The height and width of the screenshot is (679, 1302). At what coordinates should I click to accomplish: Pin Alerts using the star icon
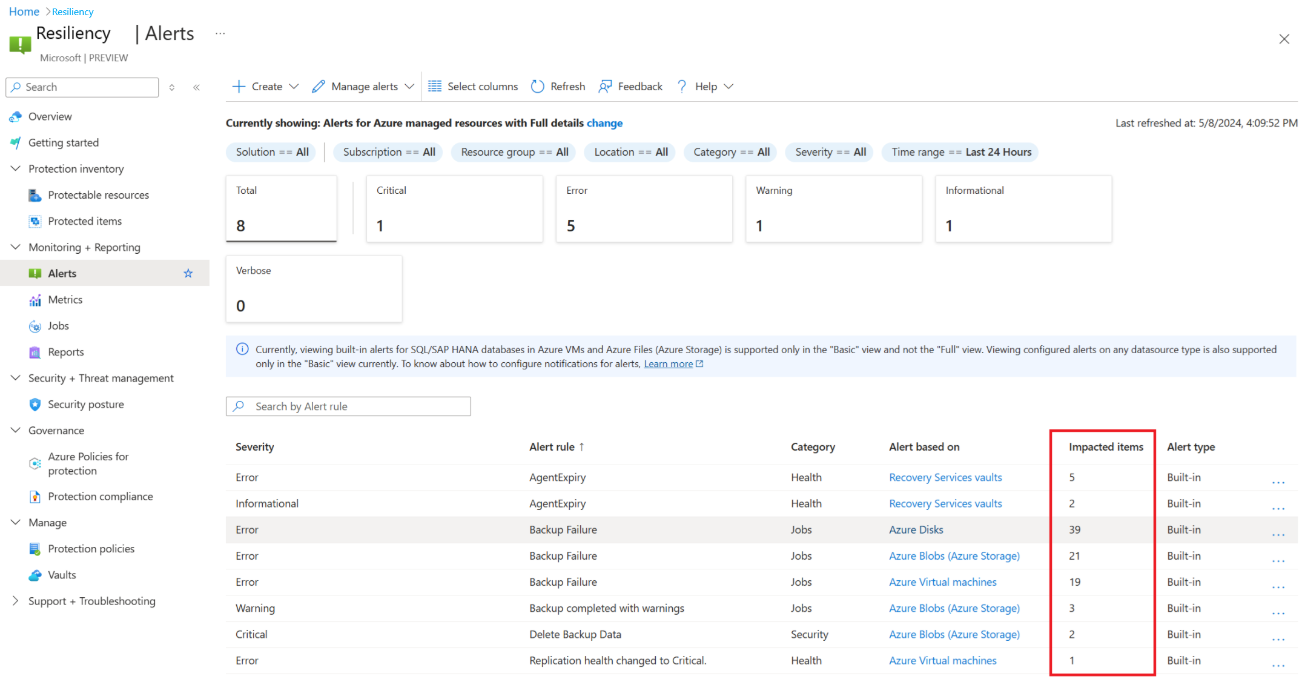pyautogui.click(x=188, y=274)
